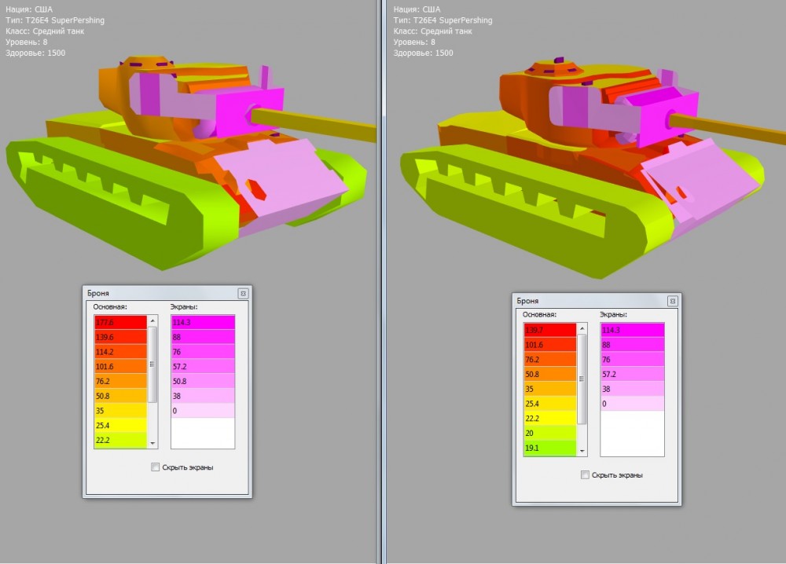The height and width of the screenshot is (564, 786).
Task: Close the left Броня armor panel
Action: (243, 293)
